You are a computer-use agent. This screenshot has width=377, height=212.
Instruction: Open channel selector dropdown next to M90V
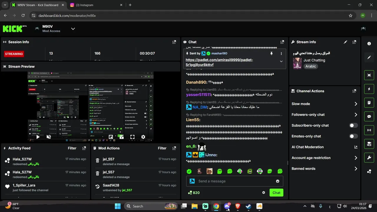(x=73, y=29)
